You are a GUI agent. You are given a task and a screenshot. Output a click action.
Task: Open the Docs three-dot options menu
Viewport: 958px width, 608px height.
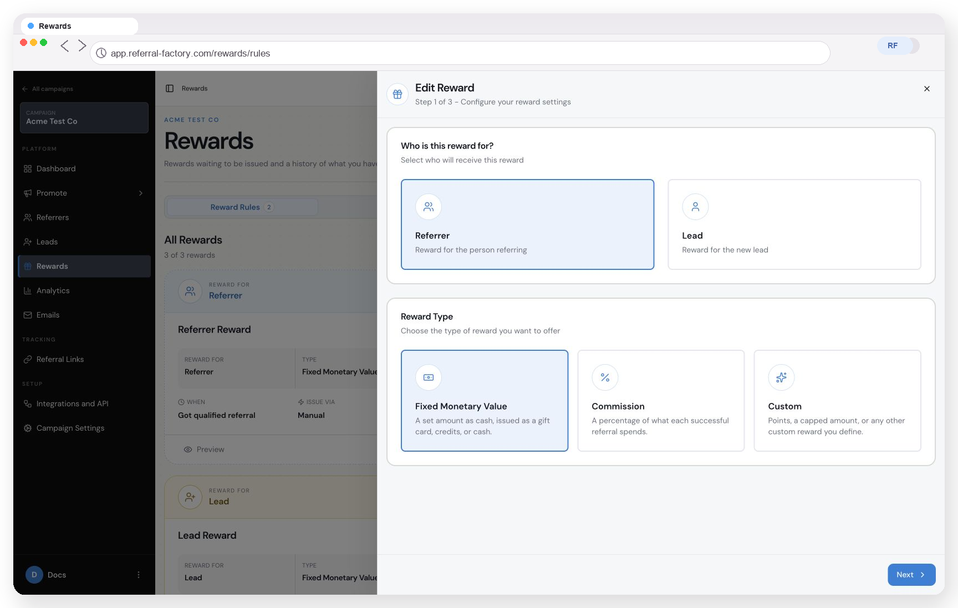tap(139, 575)
